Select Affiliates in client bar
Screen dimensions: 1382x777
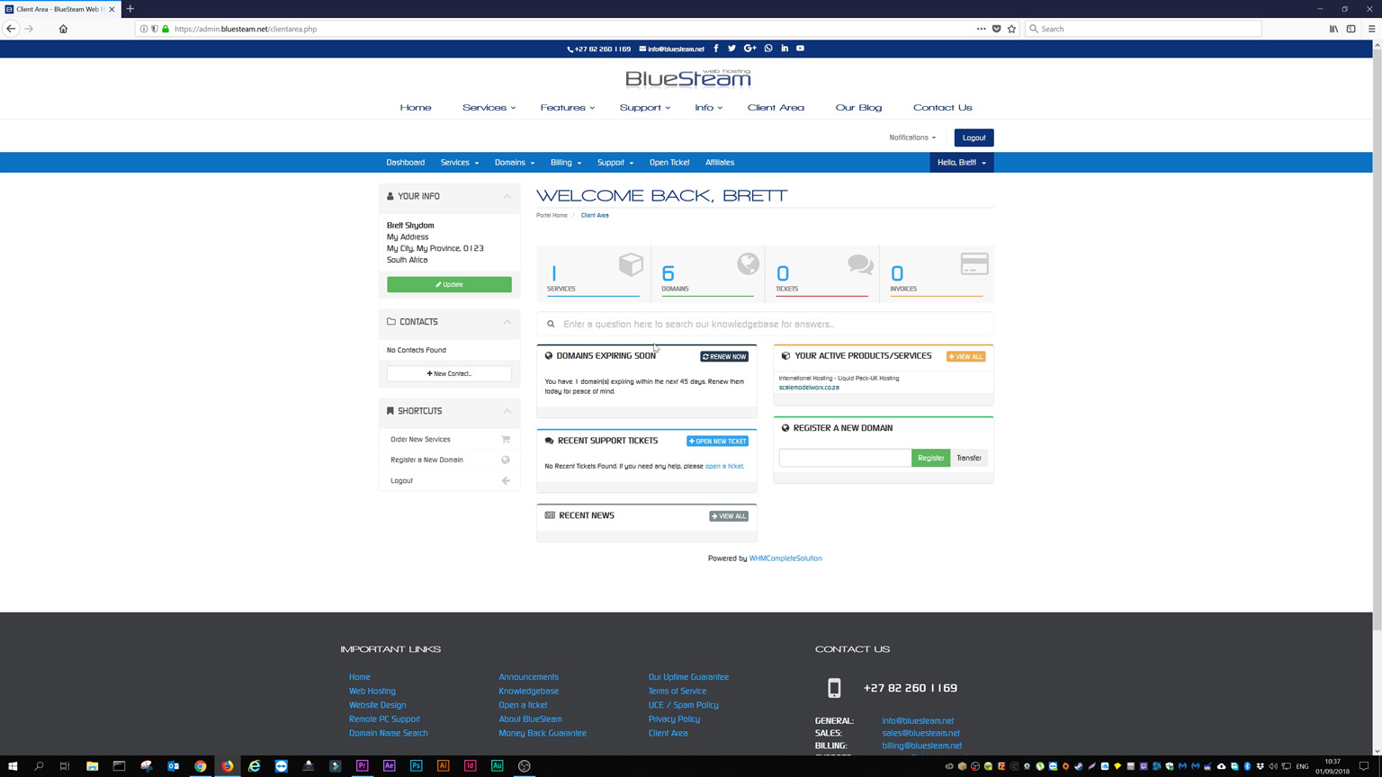720,163
